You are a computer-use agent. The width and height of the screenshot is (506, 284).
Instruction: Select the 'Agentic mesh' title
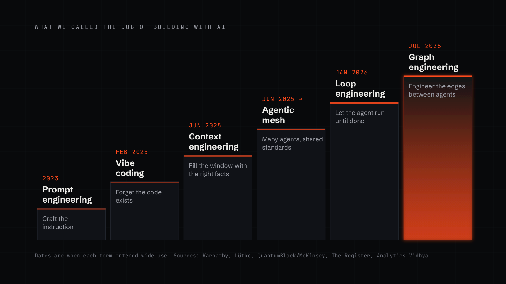click(x=278, y=115)
